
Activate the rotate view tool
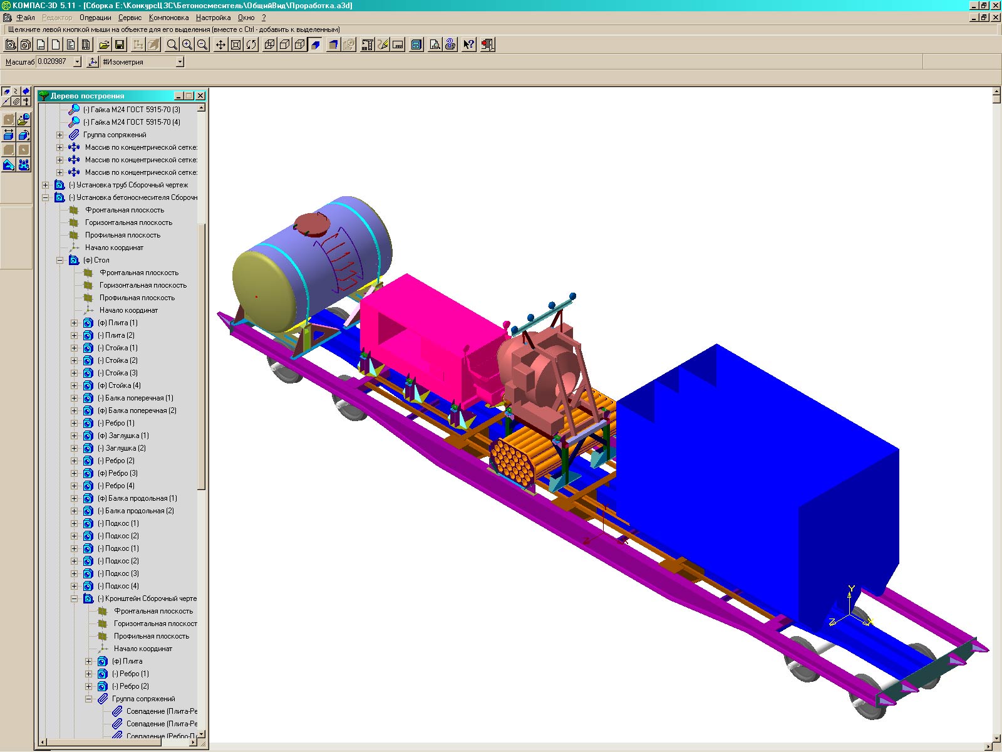(251, 44)
